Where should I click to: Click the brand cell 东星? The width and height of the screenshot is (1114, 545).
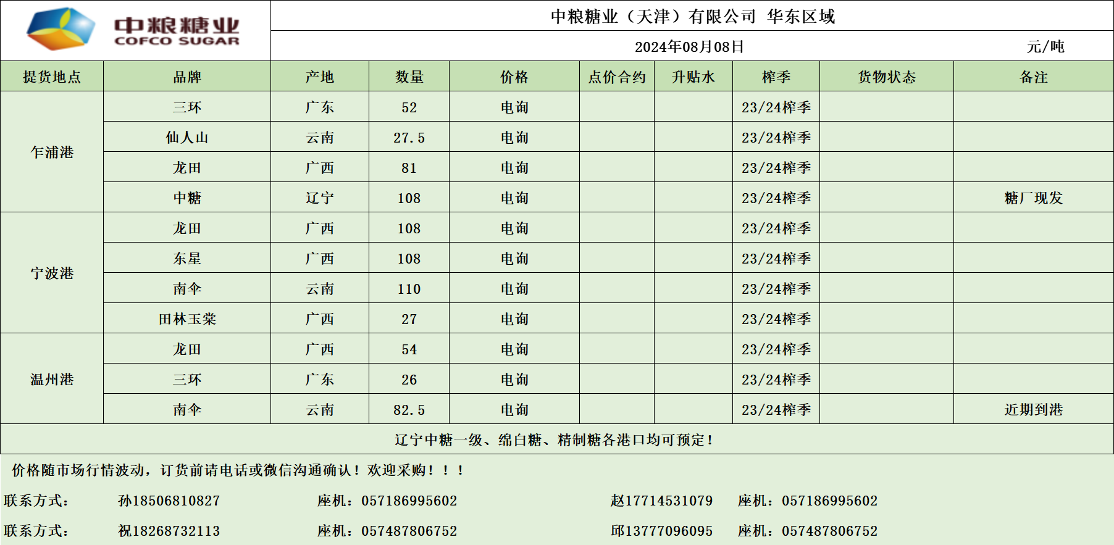click(187, 259)
